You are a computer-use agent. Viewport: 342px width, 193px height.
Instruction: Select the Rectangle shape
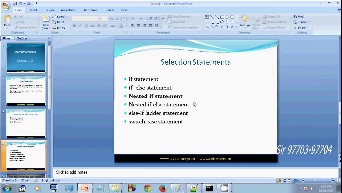tap(222, 17)
